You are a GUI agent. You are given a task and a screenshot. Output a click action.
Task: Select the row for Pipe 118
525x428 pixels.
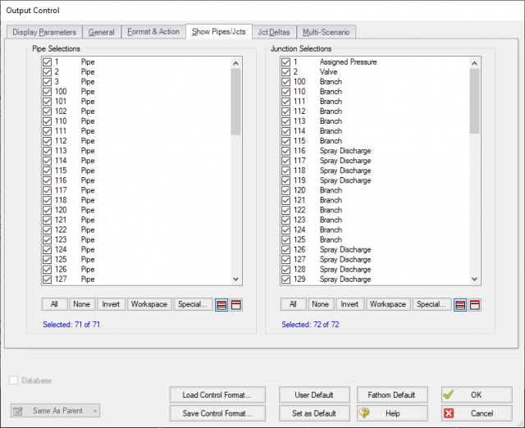coord(136,200)
